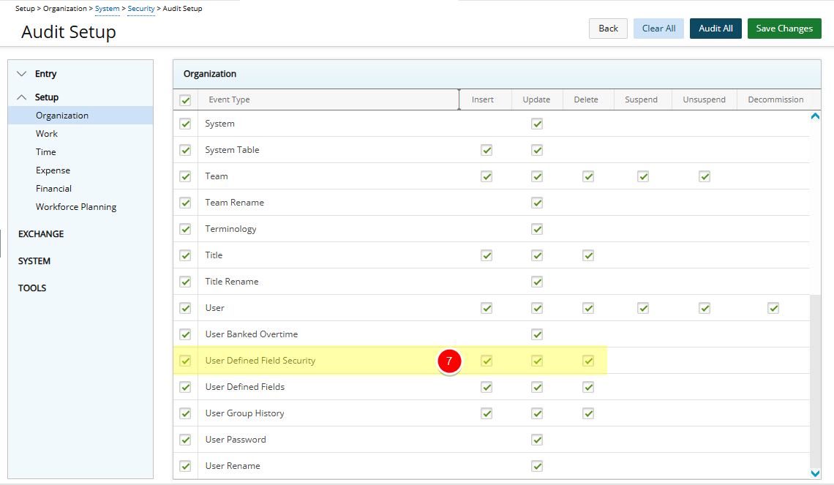Uncheck Update for User Password
This screenshot has width=834, height=485.
coord(537,440)
